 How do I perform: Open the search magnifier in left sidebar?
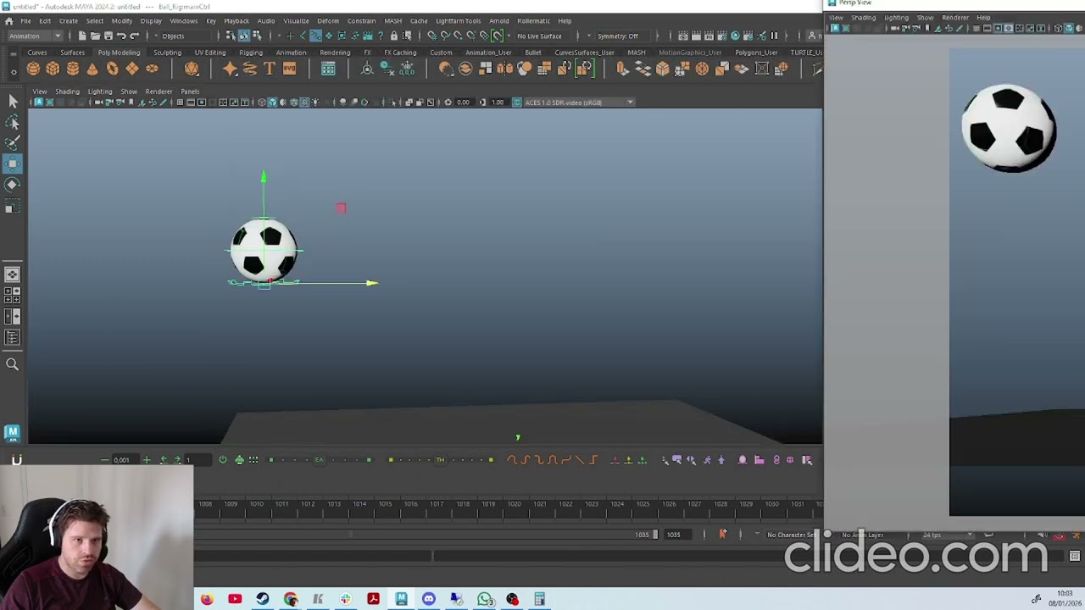tap(13, 364)
